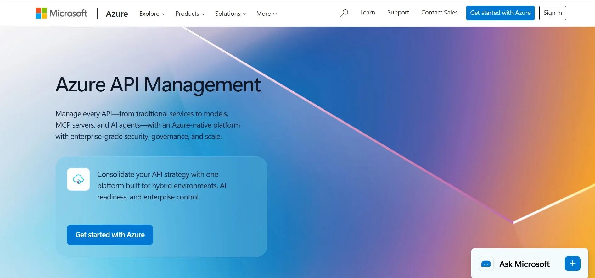The image size is (595, 278).
Task: Click the Sign in button
Action: tap(553, 13)
